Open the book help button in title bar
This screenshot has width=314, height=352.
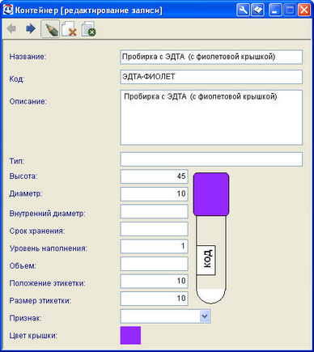tap(257, 11)
